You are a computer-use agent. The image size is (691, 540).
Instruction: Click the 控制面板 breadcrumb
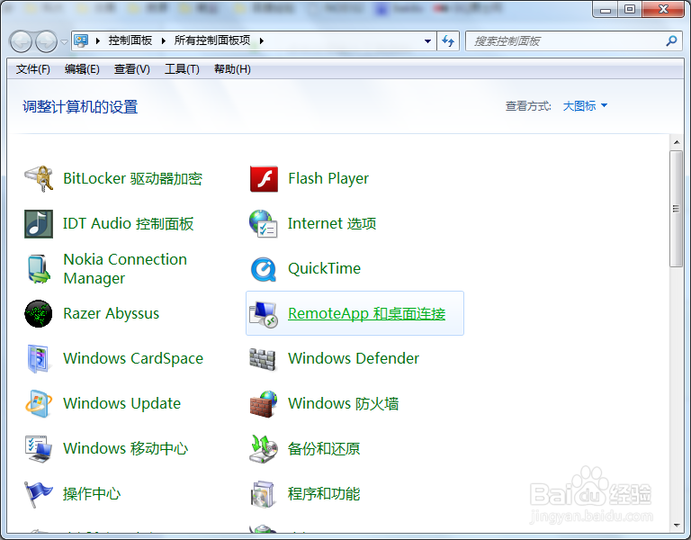130,40
